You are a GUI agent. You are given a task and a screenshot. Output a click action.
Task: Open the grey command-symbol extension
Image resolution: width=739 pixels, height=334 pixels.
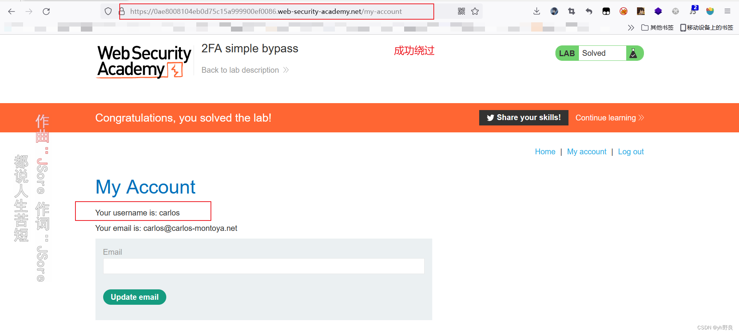[675, 12]
